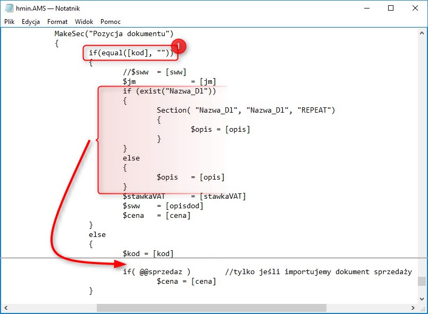Click the red numbered badge 1 annotation
This screenshot has width=428, height=314.
(x=179, y=47)
